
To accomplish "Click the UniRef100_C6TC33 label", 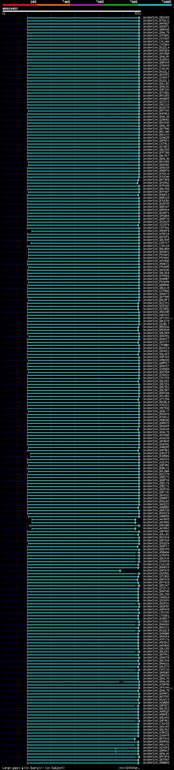I will tap(156, 669).
